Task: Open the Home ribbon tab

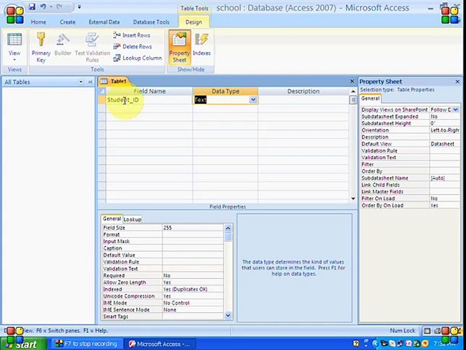Action: [39, 22]
